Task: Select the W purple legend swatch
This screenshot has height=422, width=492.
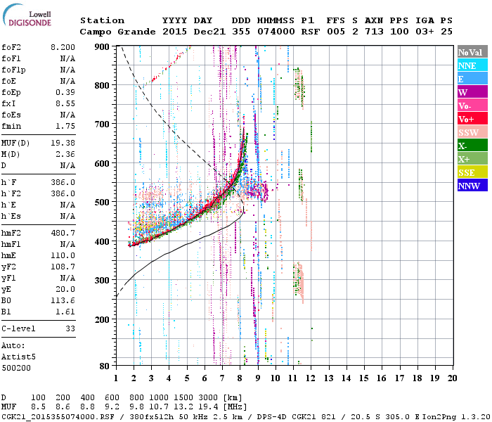Action: pos(472,92)
